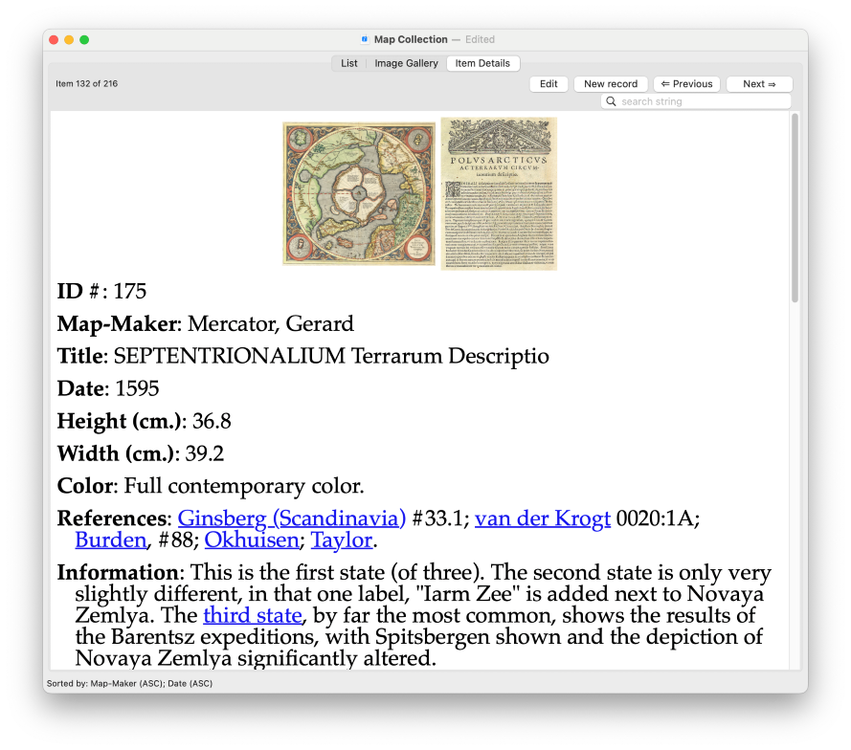Image resolution: width=851 pixels, height=750 pixels.
Task: Go to the Previous record
Action: pos(686,84)
